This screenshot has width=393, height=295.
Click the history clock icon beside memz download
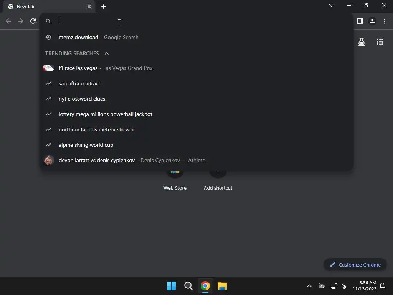coord(48,37)
